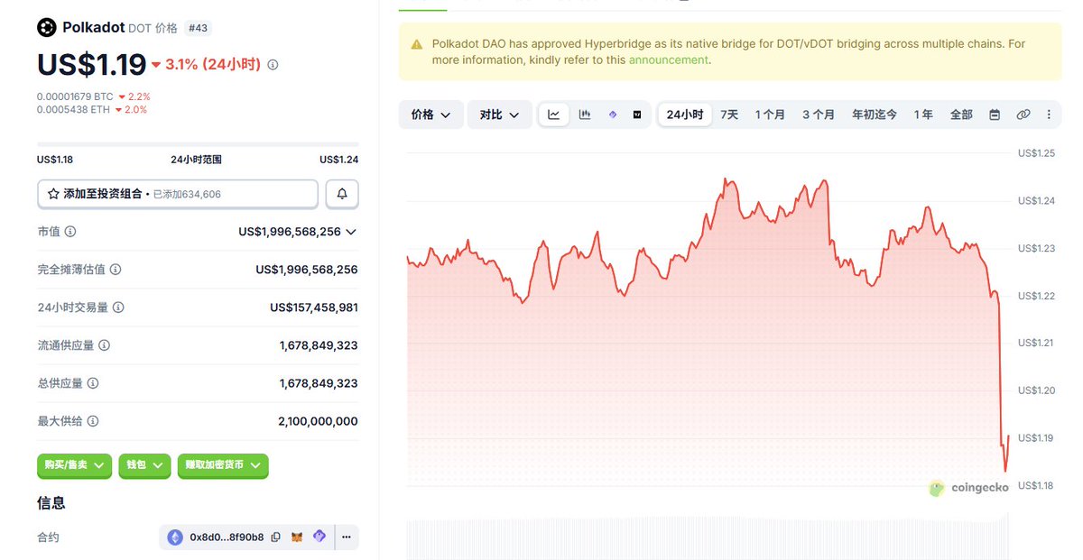1083x560 pixels.
Task: Switch to the line chart view
Action: click(554, 115)
